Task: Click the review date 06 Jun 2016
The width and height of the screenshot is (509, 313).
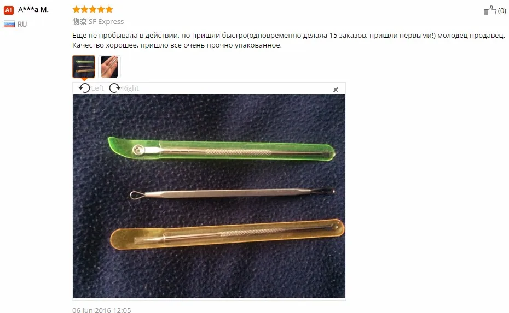Action: (x=102, y=310)
